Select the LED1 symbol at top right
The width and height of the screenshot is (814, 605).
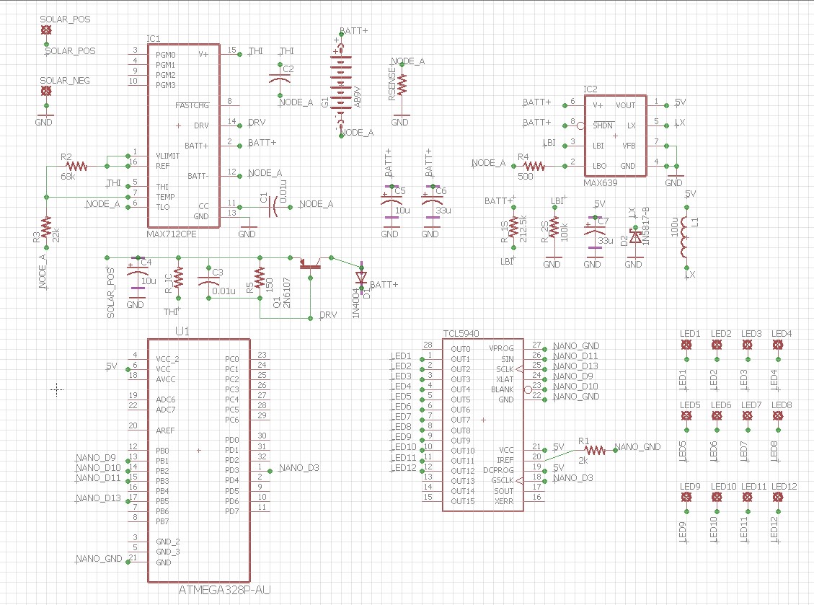tap(685, 345)
